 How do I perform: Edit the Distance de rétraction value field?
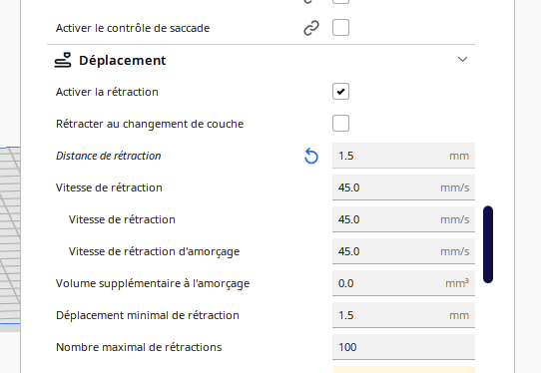click(x=403, y=156)
